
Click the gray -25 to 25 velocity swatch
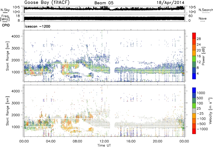194,111
